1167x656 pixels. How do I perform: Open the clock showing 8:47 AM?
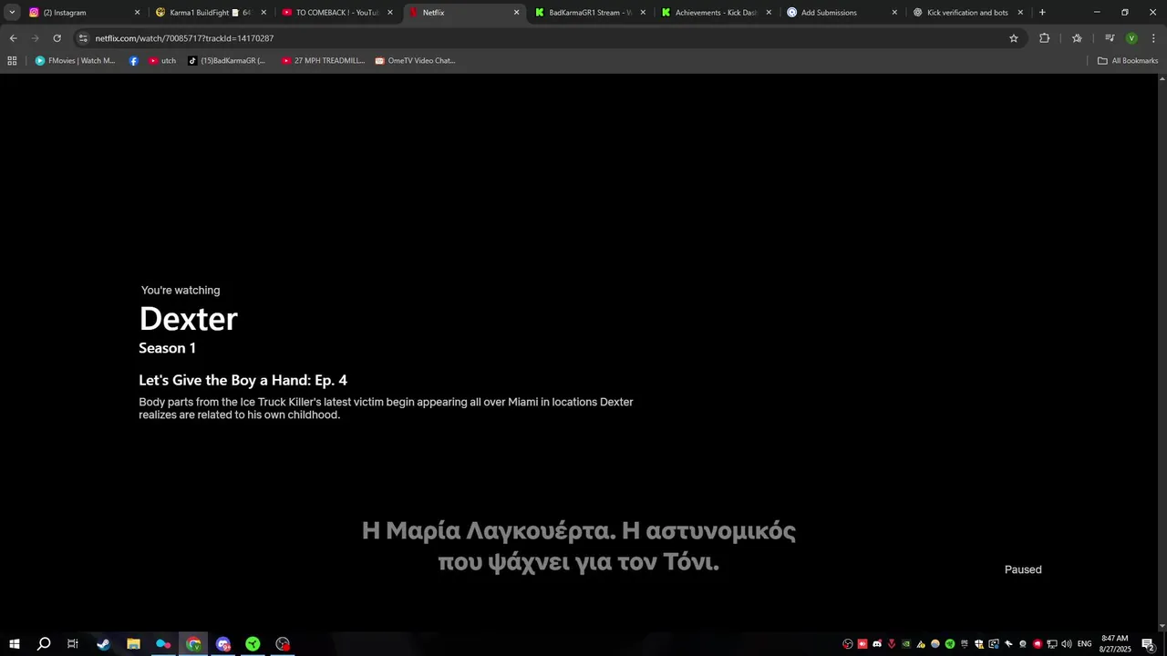(x=1115, y=644)
